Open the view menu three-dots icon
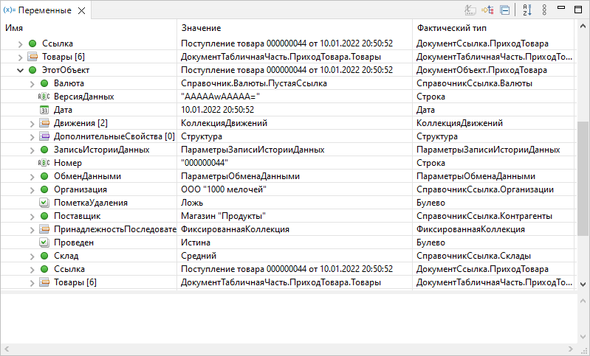 point(544,10)
